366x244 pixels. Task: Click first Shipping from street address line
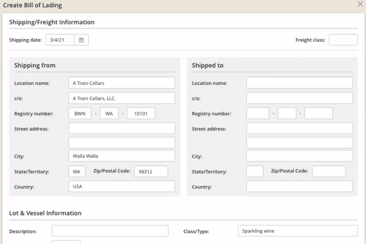coord(122,128)
